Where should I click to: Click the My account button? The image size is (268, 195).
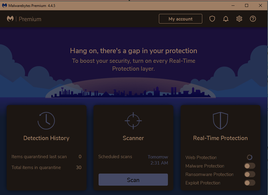180,19
